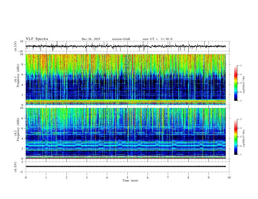Select the date "Dec. 26, 2025"
258x199 pixels.
[91, 39]
